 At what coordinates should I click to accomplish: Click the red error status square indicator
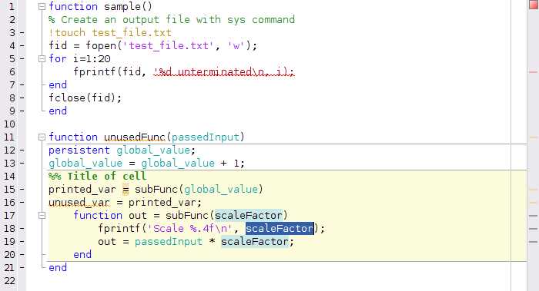(534, 5)
